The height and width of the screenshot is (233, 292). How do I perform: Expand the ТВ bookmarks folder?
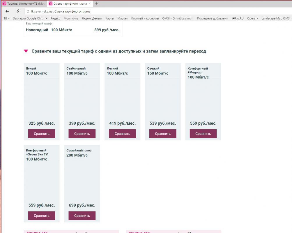coord(6,18)
